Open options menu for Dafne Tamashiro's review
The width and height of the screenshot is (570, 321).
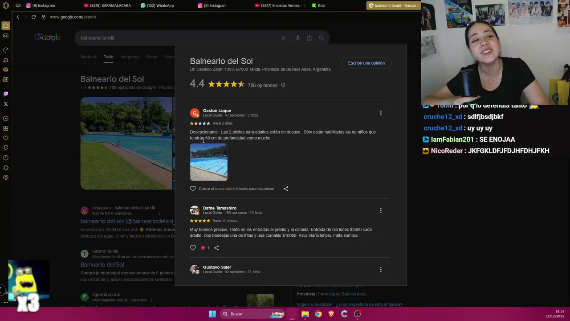click(x=381, y=210)
